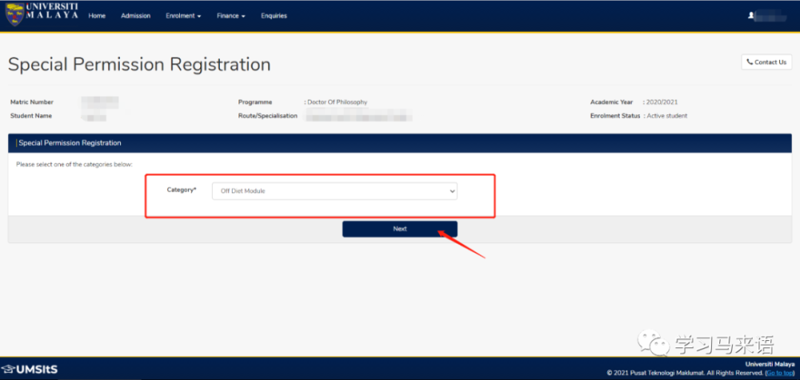Click the Contact Us button

[x=766, y=62]
